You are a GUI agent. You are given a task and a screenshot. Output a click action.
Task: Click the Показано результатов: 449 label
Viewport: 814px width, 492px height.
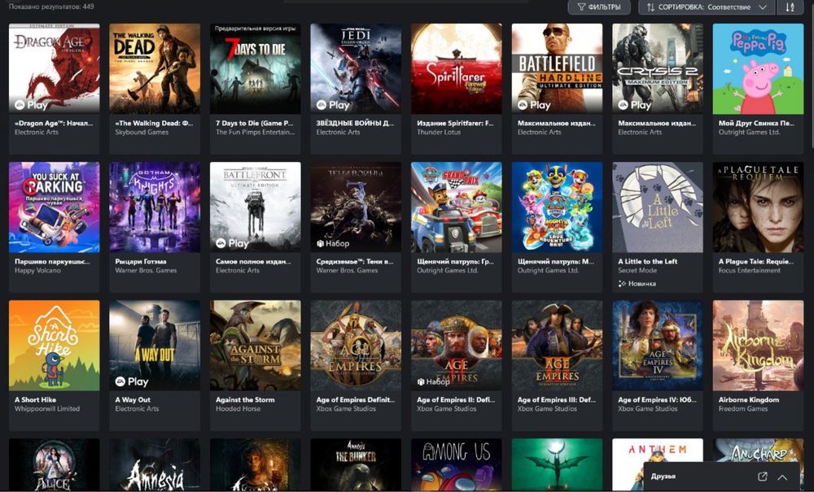coord(51,7)
